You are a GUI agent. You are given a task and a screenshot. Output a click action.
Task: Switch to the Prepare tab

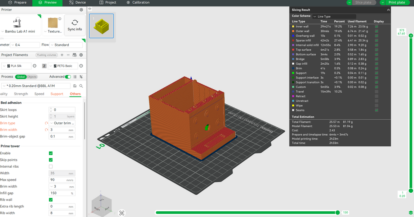tap(17, 2)
